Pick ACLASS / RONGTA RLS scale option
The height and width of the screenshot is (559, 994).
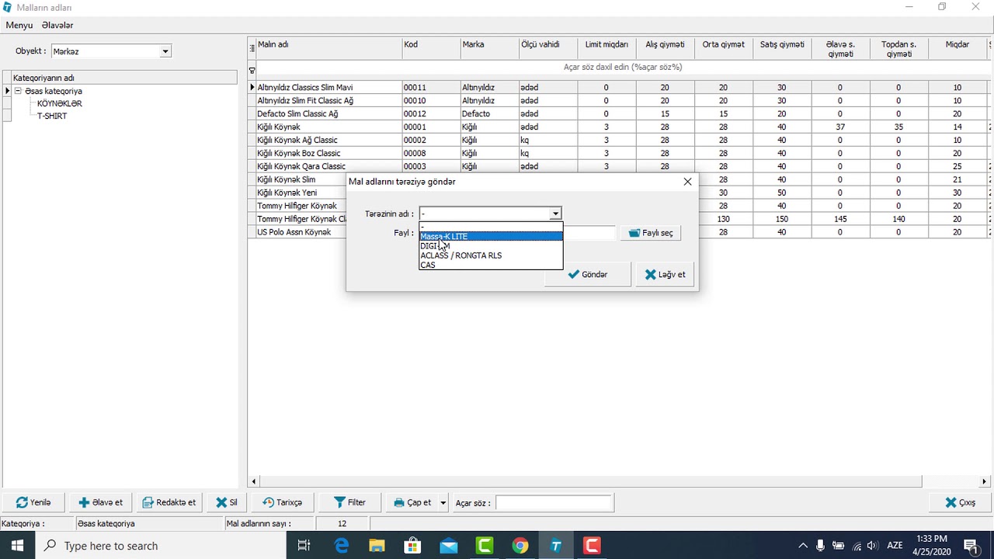(x=491, y=255)
